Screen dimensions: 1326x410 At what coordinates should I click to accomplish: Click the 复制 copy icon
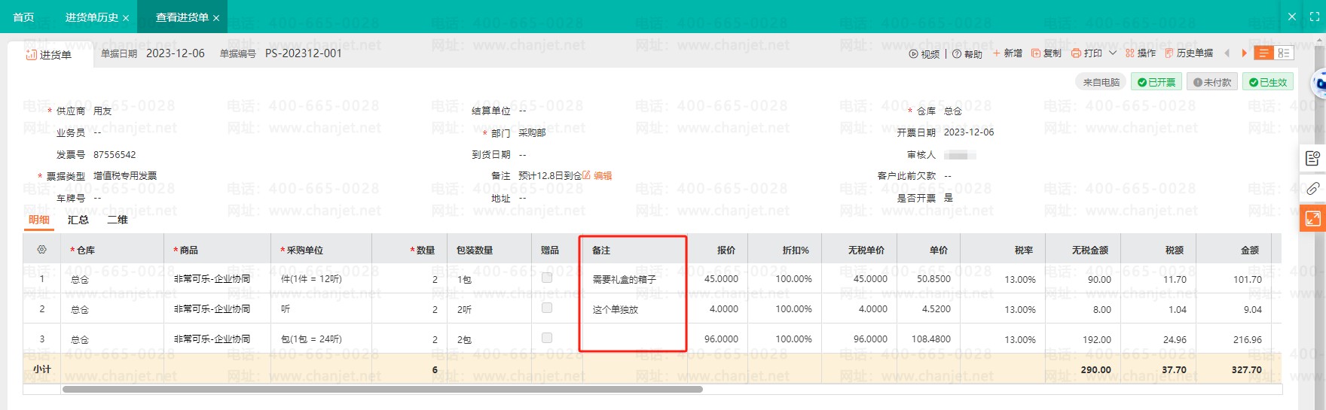(1036, 53)
